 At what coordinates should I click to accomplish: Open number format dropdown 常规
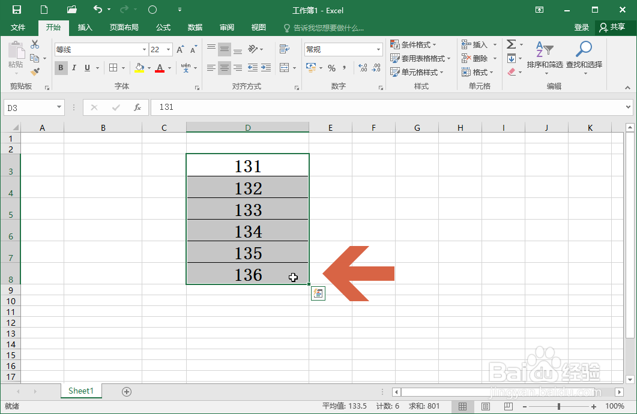(x=378, y=50)
